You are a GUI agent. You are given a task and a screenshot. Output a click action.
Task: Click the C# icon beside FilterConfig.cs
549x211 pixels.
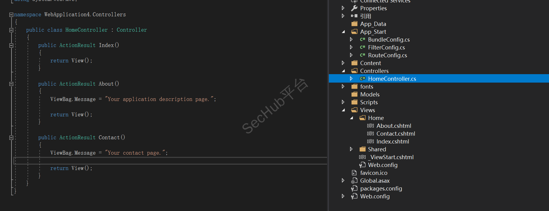(x=362, y=47)
